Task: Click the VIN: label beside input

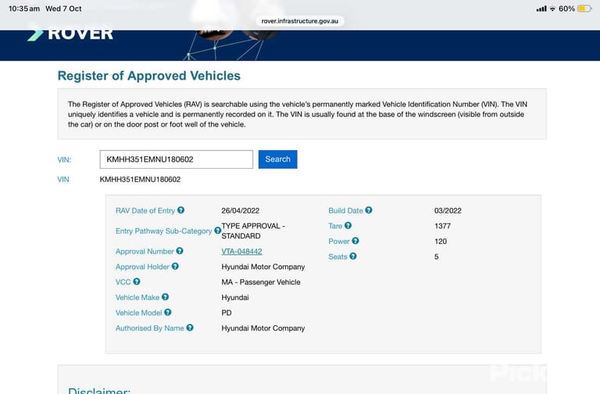Action: 64,159
